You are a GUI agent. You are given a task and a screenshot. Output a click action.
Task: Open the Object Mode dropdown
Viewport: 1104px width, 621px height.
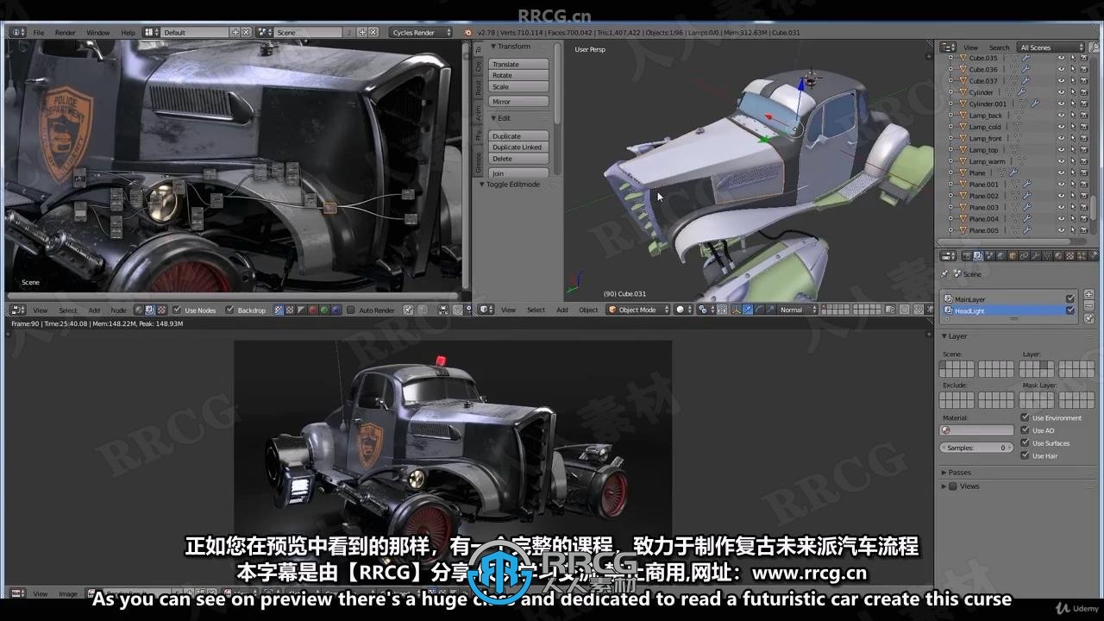pyautogui.click(x=638, y=310)
